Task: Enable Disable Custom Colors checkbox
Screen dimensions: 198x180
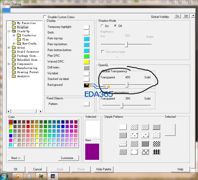Action: [x=44, y=17]
